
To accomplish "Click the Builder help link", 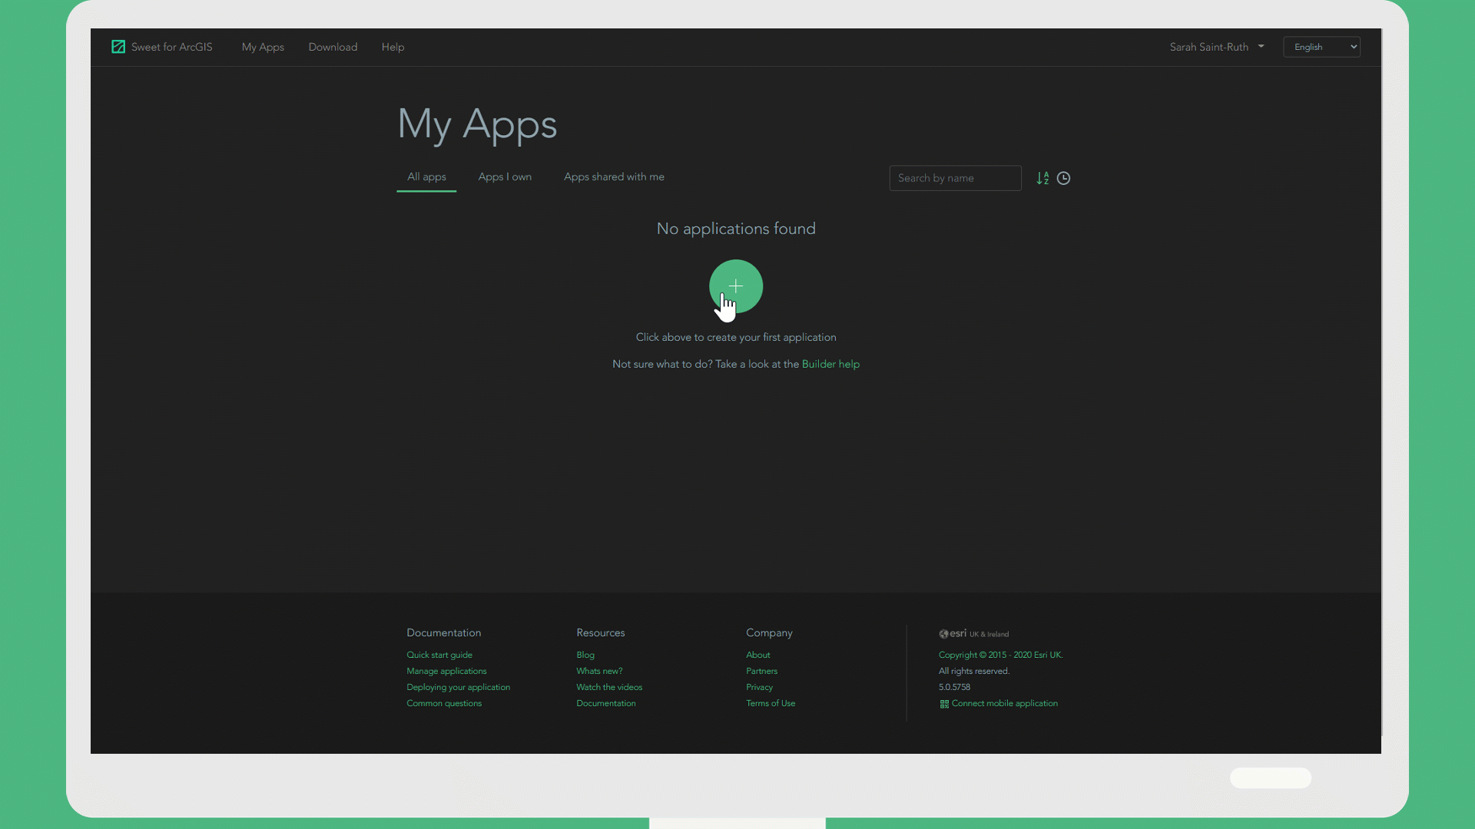I will point(830,363).
